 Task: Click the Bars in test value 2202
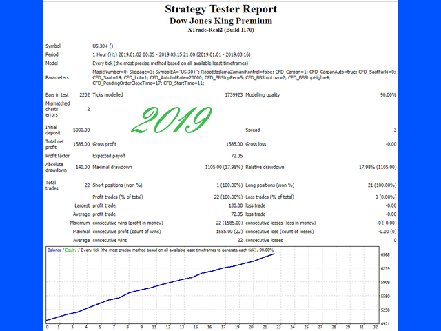click(84, 95)
